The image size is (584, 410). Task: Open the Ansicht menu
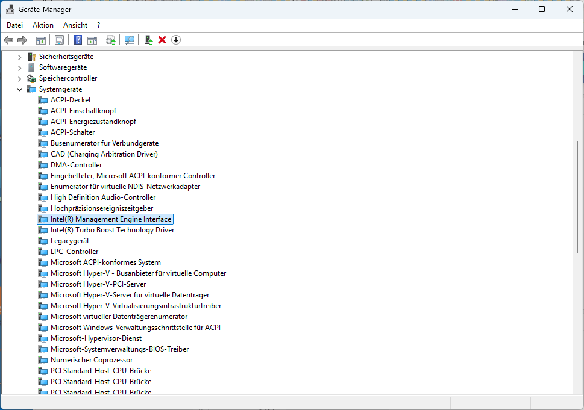(75, 25)
